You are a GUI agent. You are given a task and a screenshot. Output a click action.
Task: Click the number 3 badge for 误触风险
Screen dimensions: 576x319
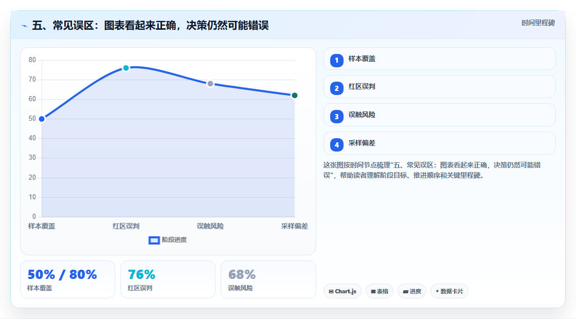click(336, 117)
